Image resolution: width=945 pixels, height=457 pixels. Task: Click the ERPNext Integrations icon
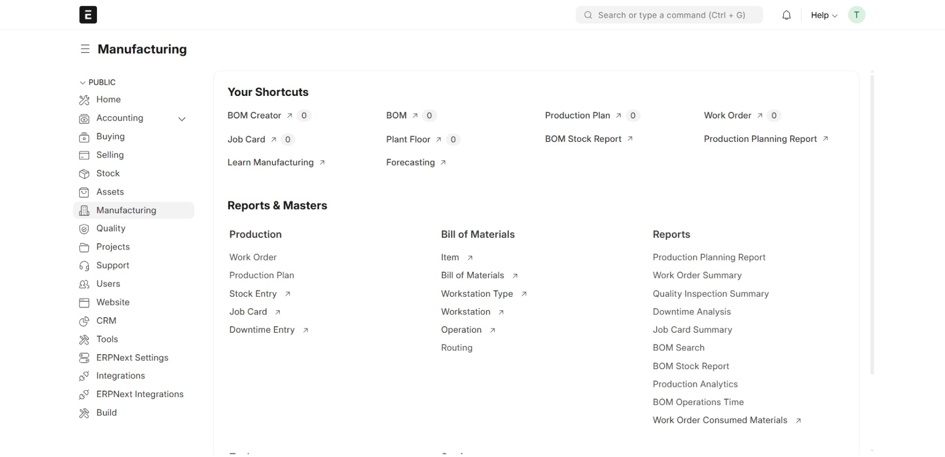tap(84, 395)
